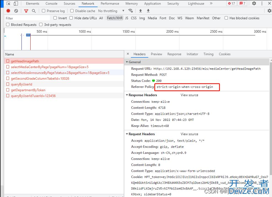Toggle the device toolbar icon
Viewport: 272px width, 197px height.
tap(16, 4)
